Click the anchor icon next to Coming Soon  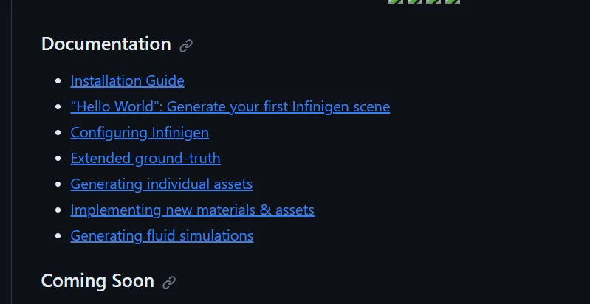169,282
